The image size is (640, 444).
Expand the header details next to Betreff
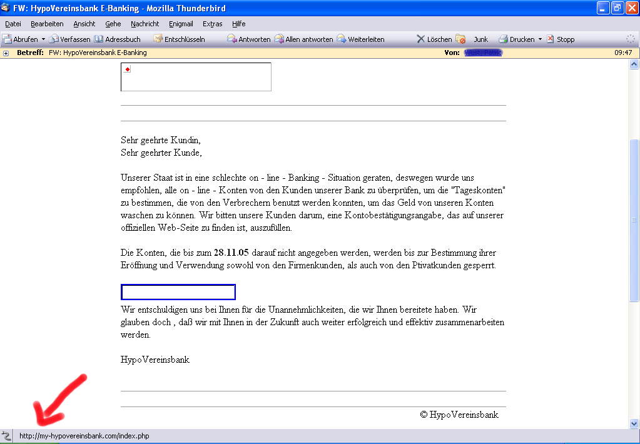(6, 53)
